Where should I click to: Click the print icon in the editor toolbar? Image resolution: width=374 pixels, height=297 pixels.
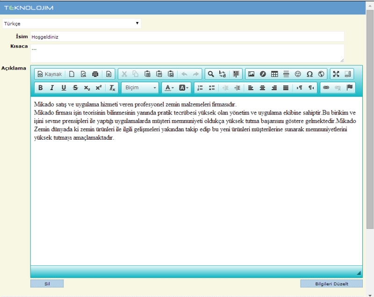[x=95, y=74]
